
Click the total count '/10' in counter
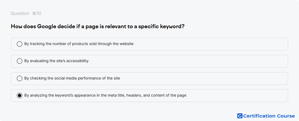(38, 14)
